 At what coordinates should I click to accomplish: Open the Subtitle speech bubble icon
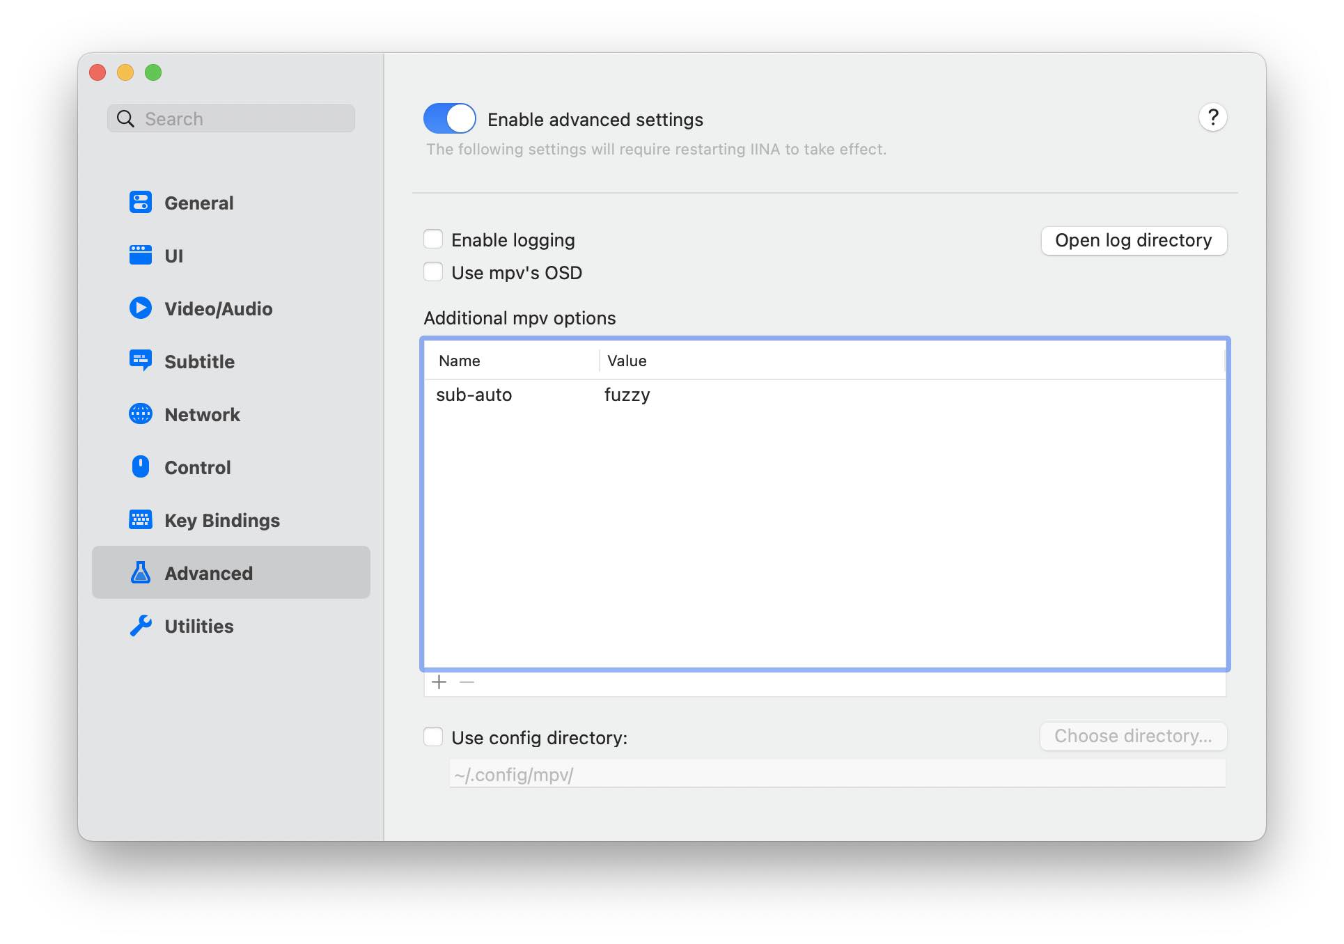[140, 361]
